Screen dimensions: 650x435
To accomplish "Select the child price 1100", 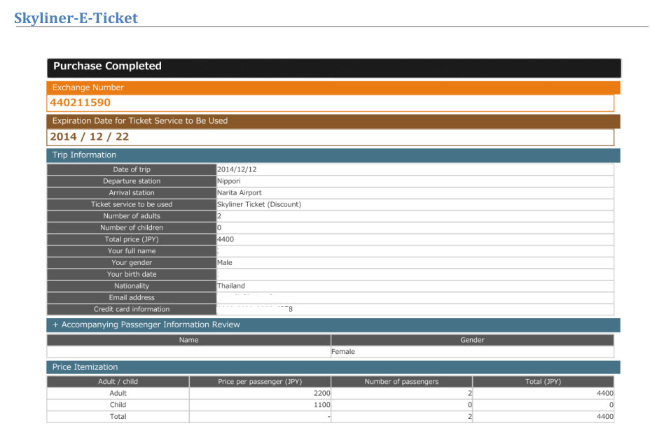I will click(x=321, y=405).
